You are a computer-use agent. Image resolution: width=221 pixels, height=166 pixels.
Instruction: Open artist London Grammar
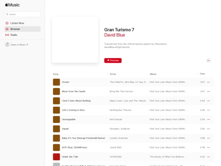(119, 138)
